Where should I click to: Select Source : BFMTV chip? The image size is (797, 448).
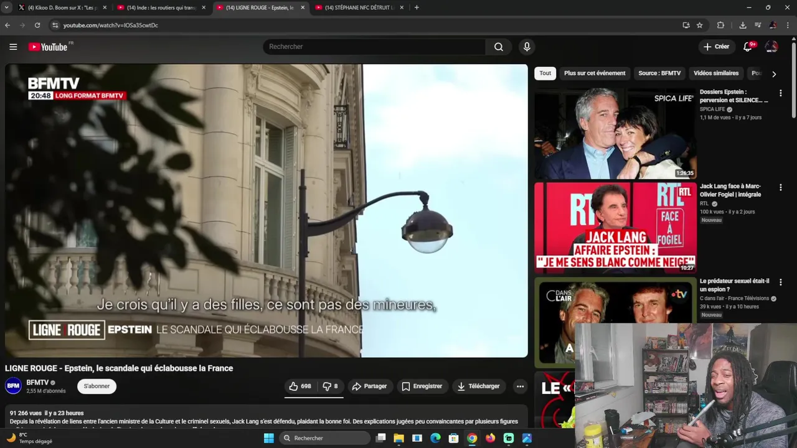point(659,73)
